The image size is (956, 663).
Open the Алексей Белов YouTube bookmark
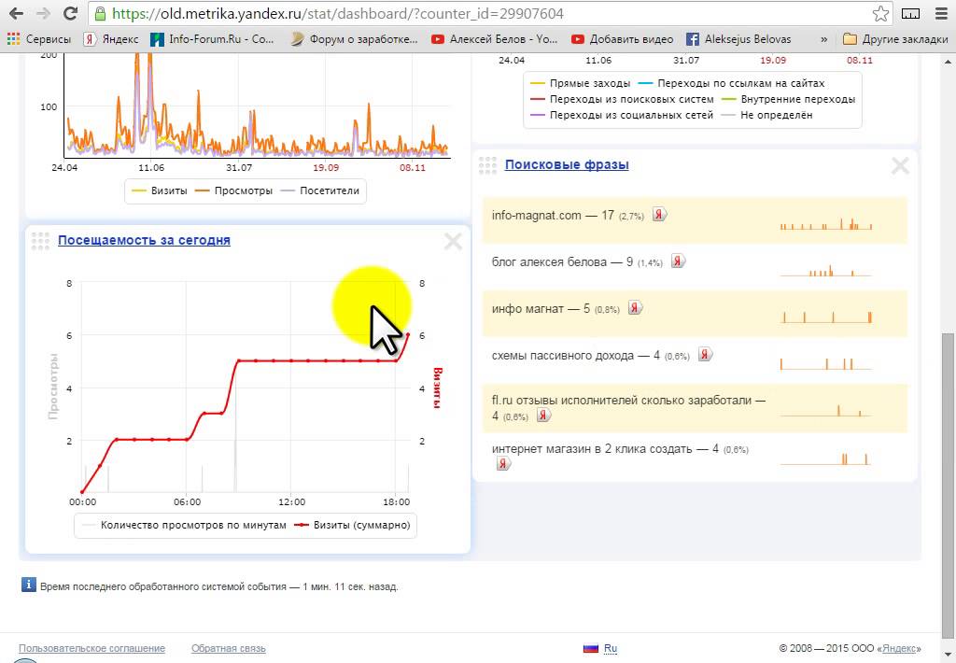click(495, 39)
